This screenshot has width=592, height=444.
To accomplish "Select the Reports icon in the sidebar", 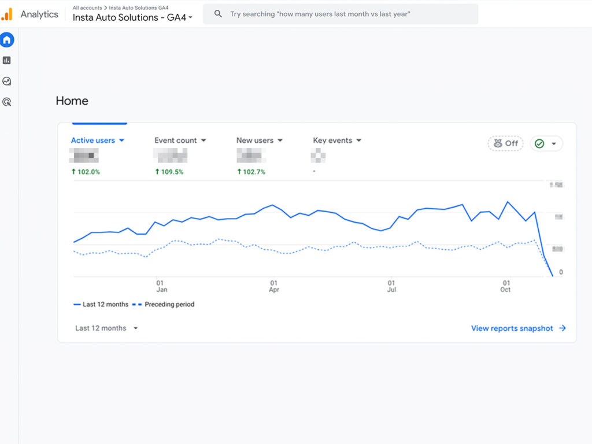I will click(6, 60).
